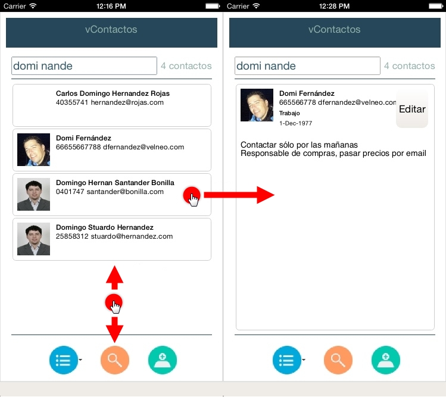Focus the right search field with 'domi nande'
The image size is (446, 397).
(307, 66)
